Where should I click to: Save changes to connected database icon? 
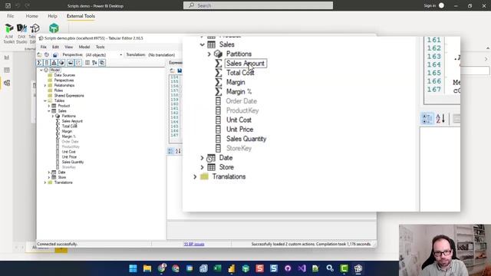[54, 54]
